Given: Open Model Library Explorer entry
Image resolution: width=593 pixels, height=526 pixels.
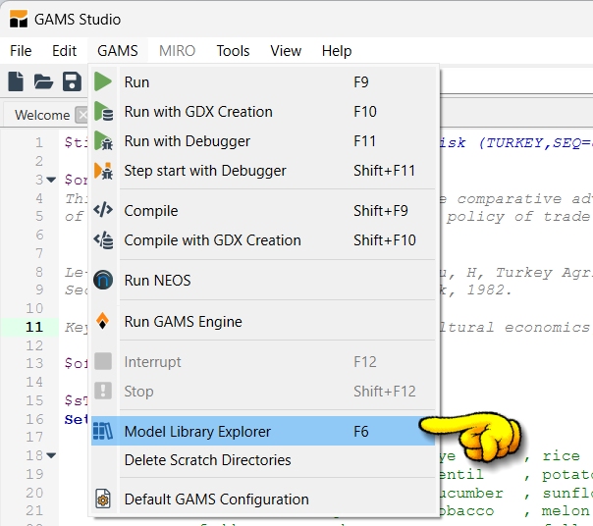Looking at the screenshot, I should coord(263,431).
